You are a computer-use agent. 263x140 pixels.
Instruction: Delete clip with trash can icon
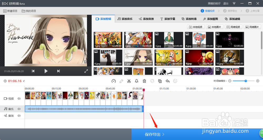pos(144,81)
